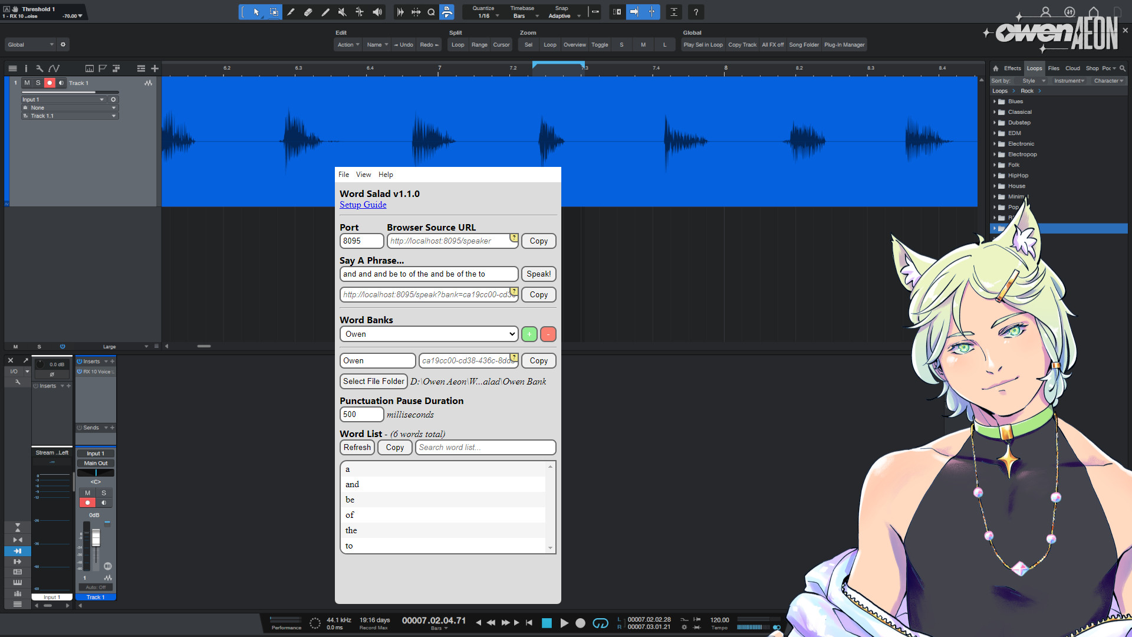Expand the Blues folder in Loops browser
The width and height of the screenshot is (1132, 637).
tap(995, 101)
